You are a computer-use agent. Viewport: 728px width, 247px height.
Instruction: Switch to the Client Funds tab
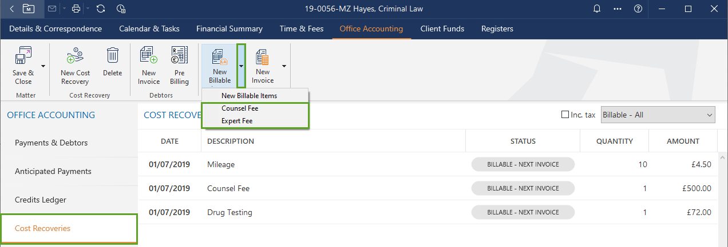coord(442,29)
